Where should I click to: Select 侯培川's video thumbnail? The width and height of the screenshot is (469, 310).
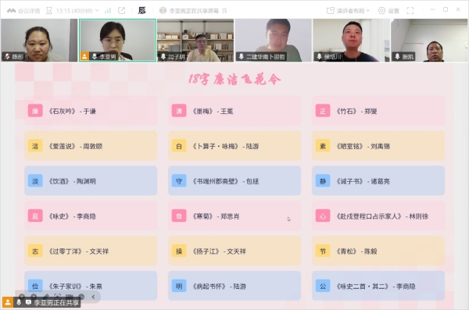pyautogui.click(x=351, y=40)
